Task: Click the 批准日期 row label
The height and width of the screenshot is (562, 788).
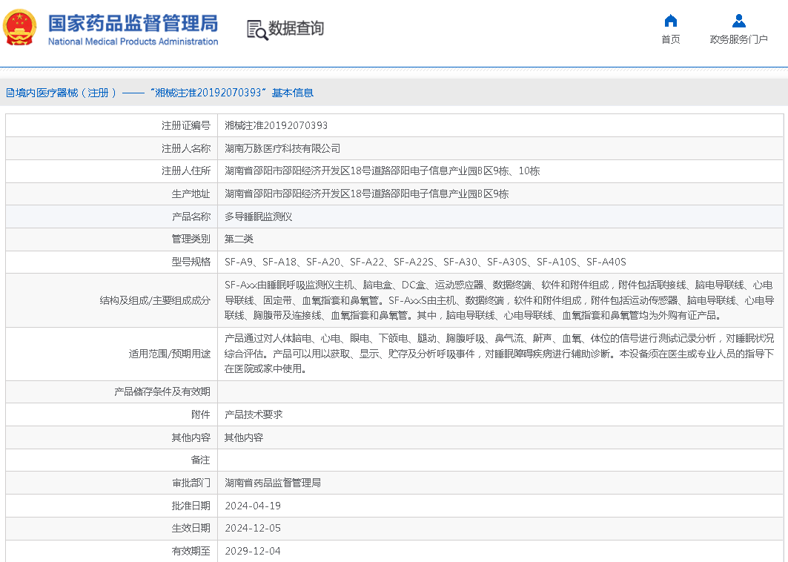Action: pos(191,506)
